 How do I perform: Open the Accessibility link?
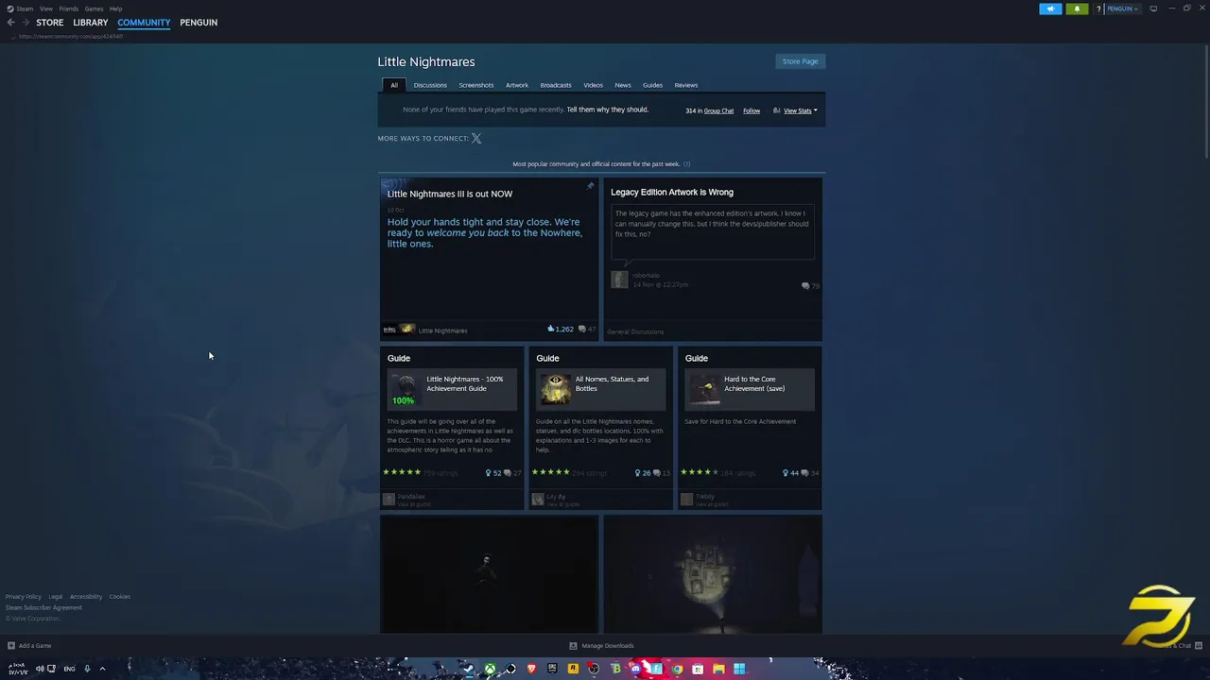(86, 597)
